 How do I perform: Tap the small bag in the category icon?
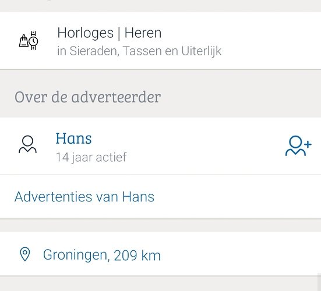click(x=24, y=41)
